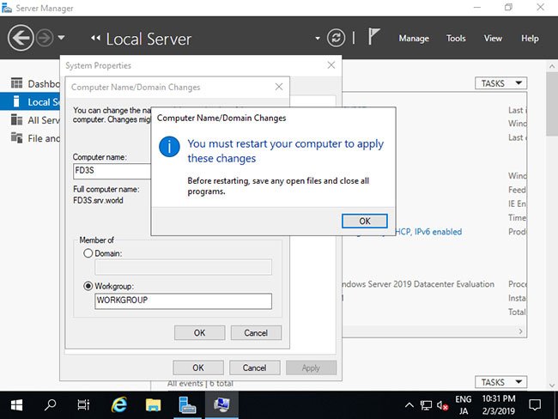
Task: Open the upper TASKS dropdown in Properties
Action: (x=500, y=83)
